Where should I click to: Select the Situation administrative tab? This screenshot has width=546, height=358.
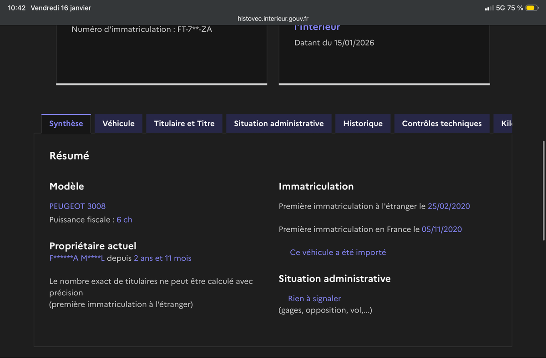click(279, 124)
